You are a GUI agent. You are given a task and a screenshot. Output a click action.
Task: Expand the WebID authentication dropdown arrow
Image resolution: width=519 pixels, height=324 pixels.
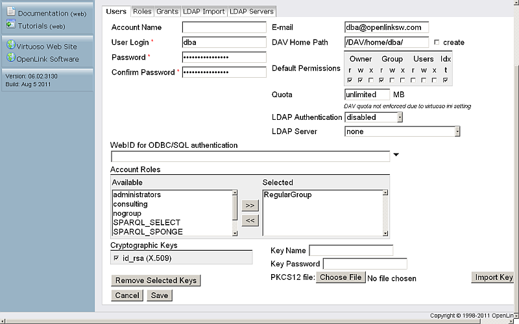pyautogui.click(x=396, y=155)
